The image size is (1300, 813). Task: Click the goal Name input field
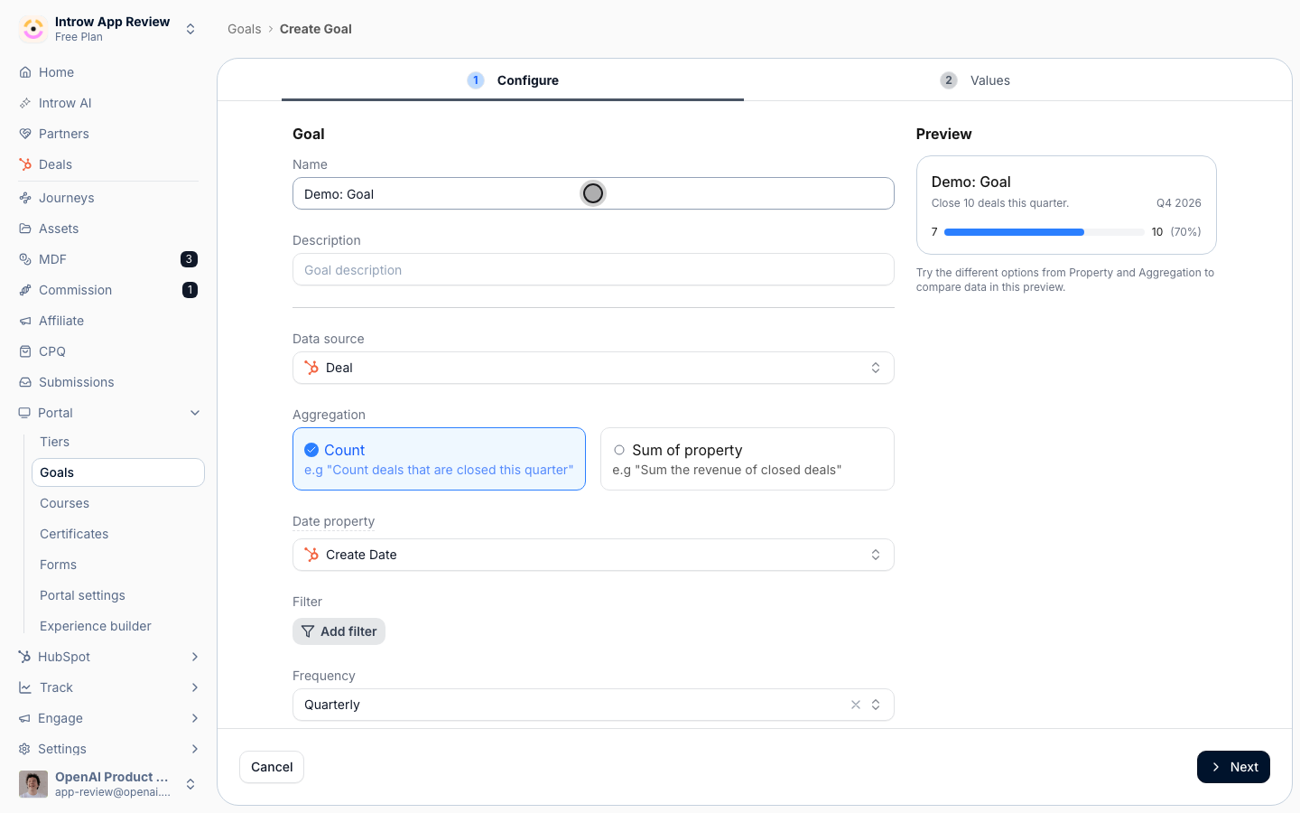pyautogui.click(x=593, y=193)
